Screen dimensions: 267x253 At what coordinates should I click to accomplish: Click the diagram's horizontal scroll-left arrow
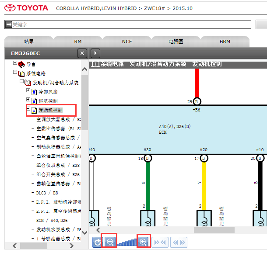point(98,230)
